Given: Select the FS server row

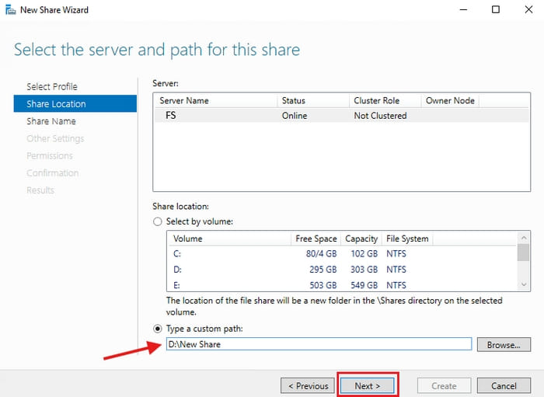Looking at the screenshot, I should tap(342, 116).
